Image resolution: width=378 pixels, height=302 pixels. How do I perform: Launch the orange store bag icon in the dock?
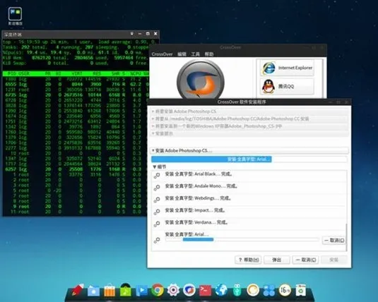[x=110, y=291]
